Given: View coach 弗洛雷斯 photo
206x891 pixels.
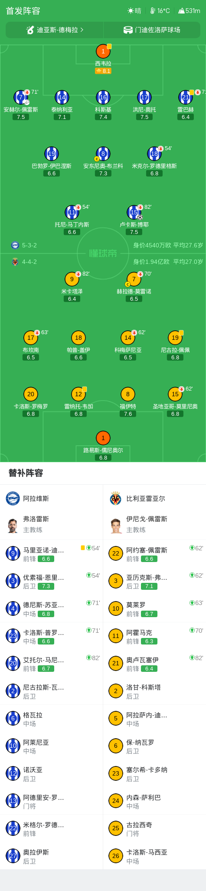Looking at the screenshot, I should click(x=13, y=524).
